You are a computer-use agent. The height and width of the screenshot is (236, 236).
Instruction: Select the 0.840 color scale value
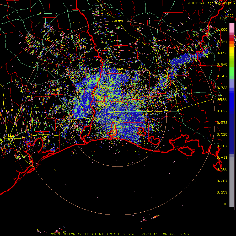222,65
